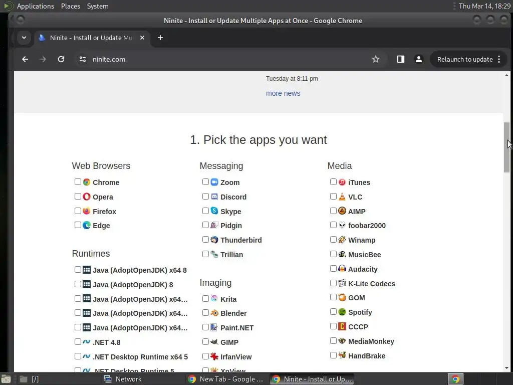Click the Pidgin app icon

pos(214,225)
